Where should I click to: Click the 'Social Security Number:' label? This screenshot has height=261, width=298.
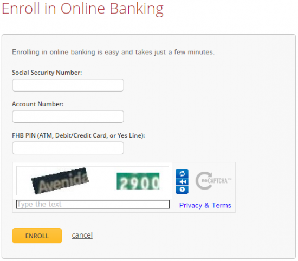(47, 73)
